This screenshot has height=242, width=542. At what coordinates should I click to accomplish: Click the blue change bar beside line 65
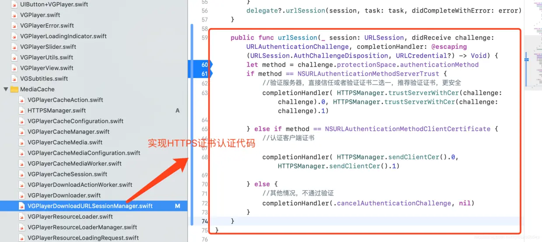(192, 129)
